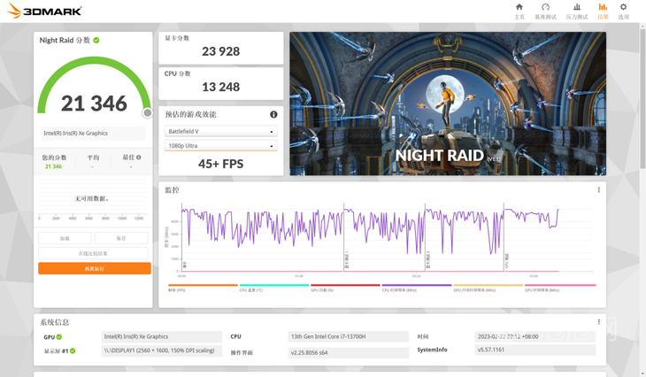This screenshot has height=377, width=646.
Task: Toggle the CPU temperature green legend series
Action: (x=274, y=288)
